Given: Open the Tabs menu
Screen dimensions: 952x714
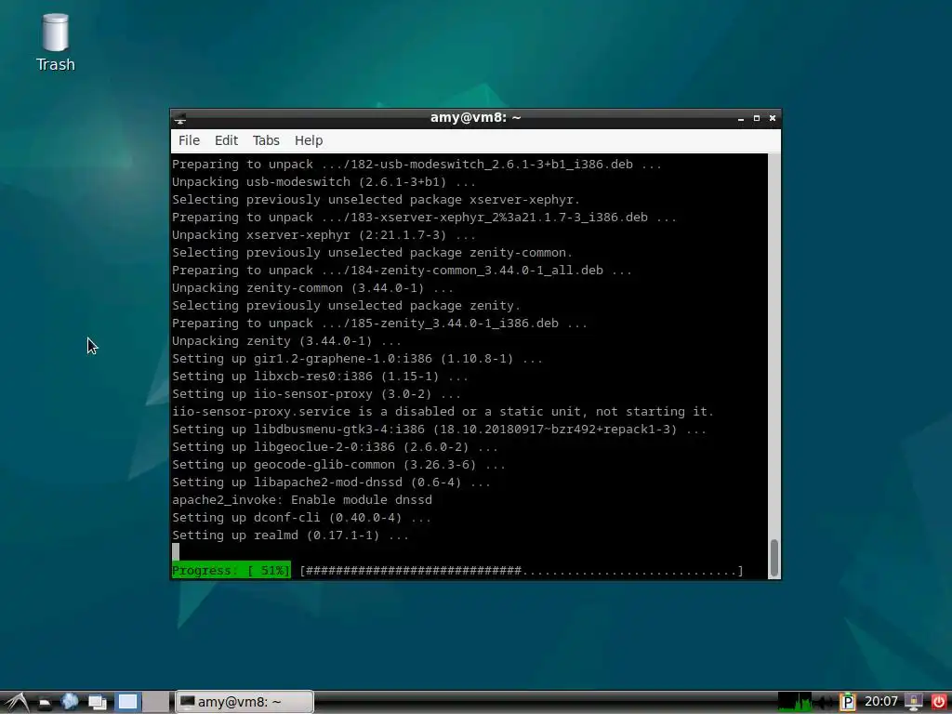Looking at the screenshot, I should pos(266,140).
